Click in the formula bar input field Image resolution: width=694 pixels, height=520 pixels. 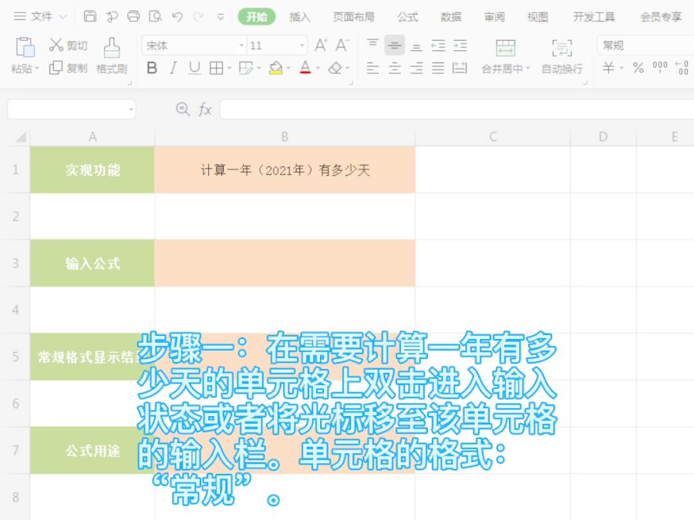point(456,109)
